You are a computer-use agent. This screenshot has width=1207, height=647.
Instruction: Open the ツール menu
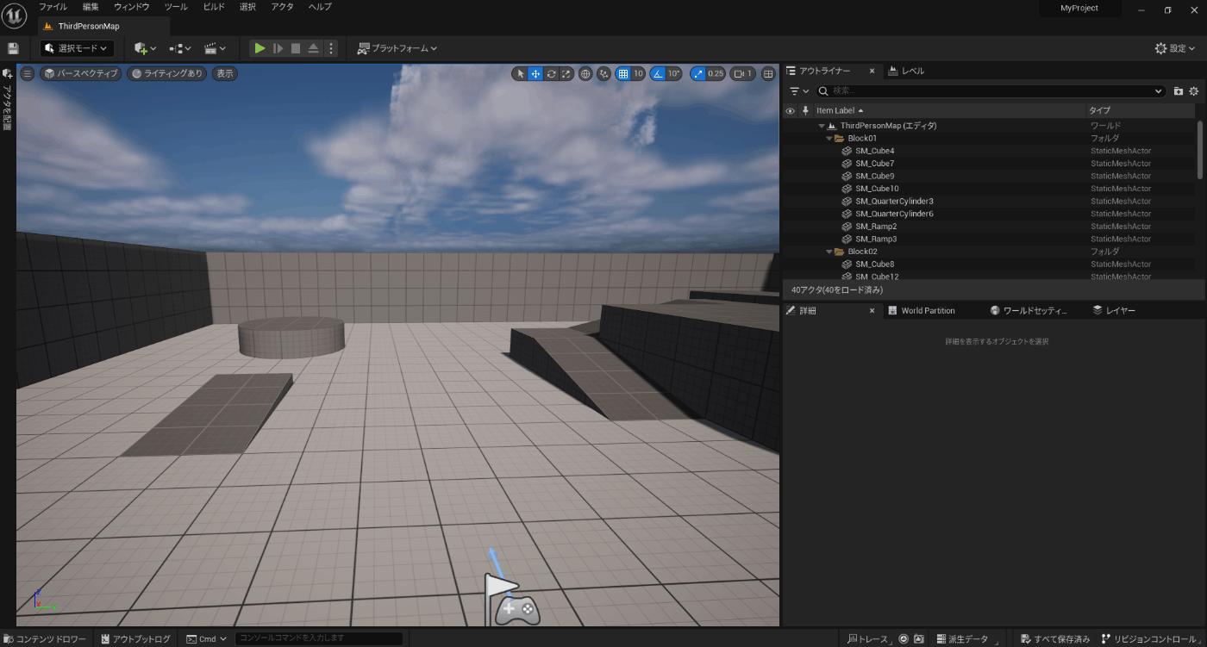[x=175, y=7]
